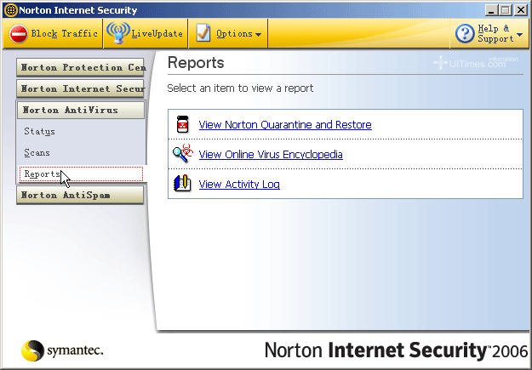Click the Quarantine jar icon
The image size is (532, 370).
click(x=182, y=124)
